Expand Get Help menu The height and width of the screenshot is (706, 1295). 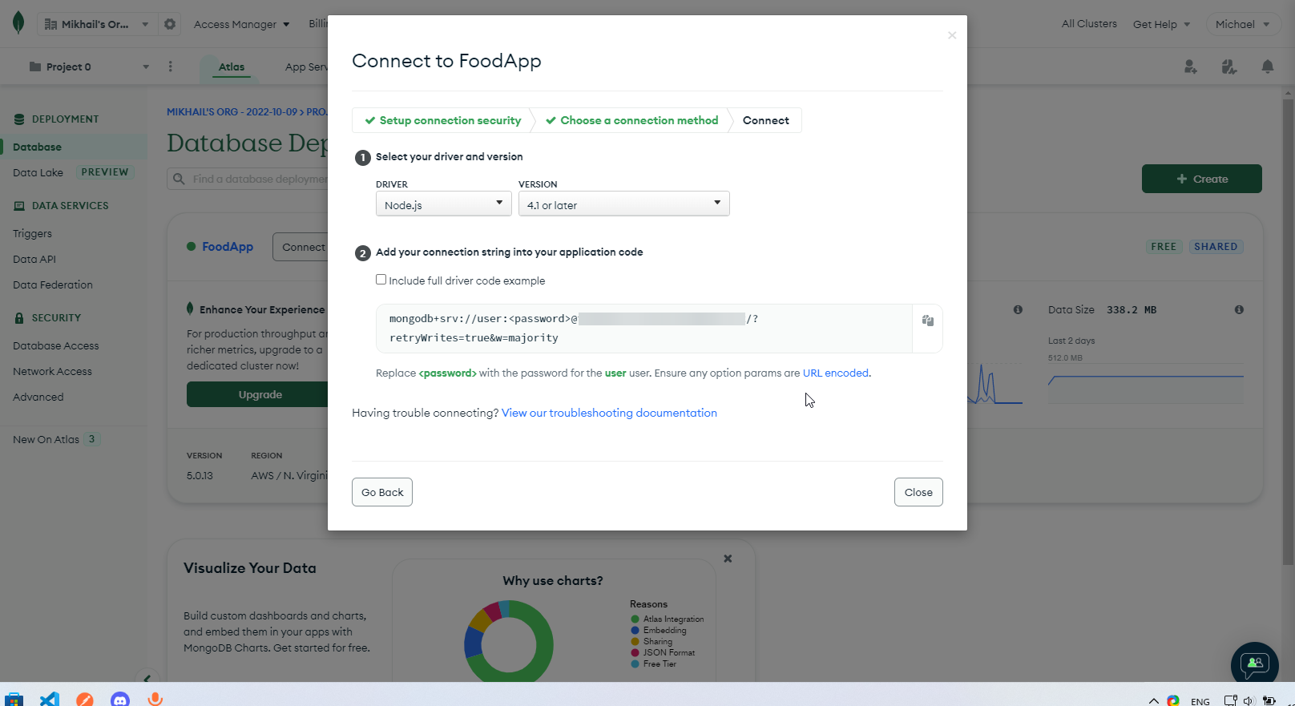pos(1161,24)
